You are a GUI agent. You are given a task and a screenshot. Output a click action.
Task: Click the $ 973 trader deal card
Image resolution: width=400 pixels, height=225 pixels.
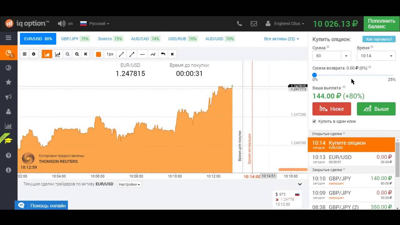[287, 199]
